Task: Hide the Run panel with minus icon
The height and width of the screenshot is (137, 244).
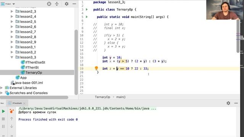Action: (x=236, y=103)
